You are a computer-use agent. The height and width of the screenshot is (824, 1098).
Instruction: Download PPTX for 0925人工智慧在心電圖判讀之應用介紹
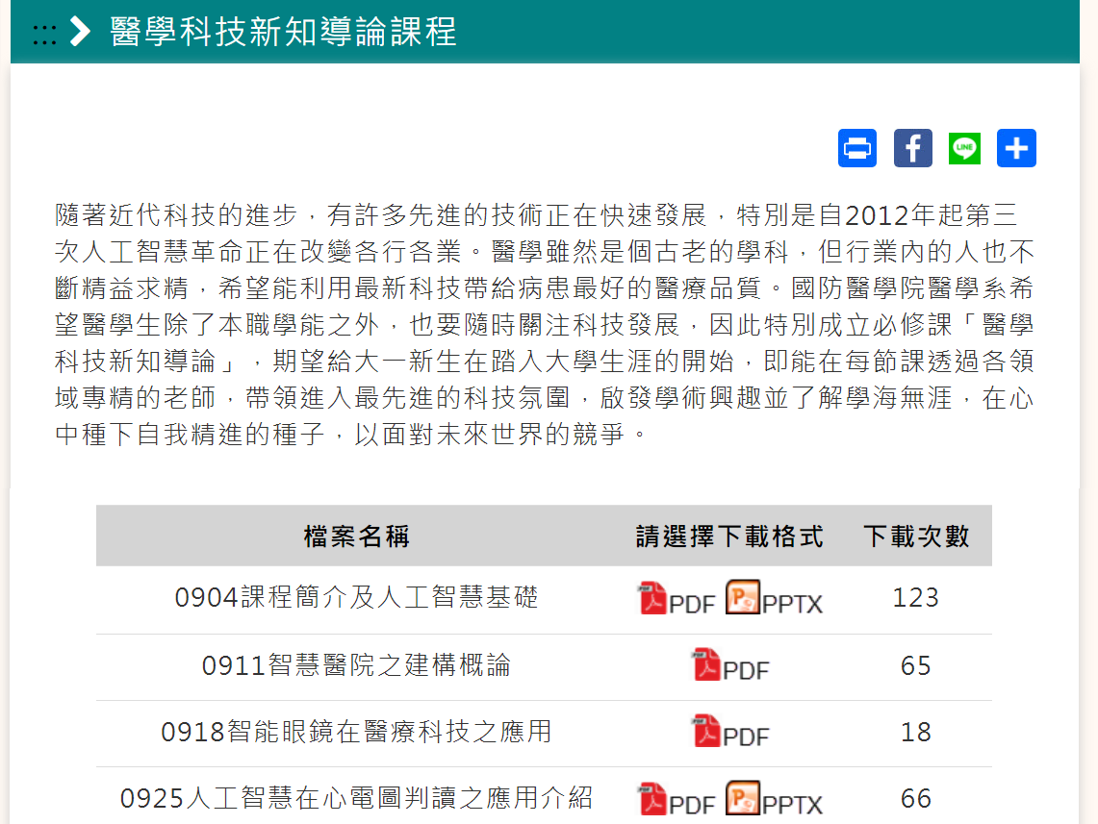pos(774,800)
